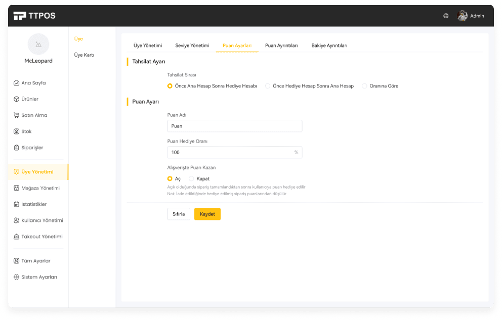The height and width of the screenshot is (320, 502).
Task: Click the percent sign in the oran field
Action: pyautogui.click(x=296, y=153)
